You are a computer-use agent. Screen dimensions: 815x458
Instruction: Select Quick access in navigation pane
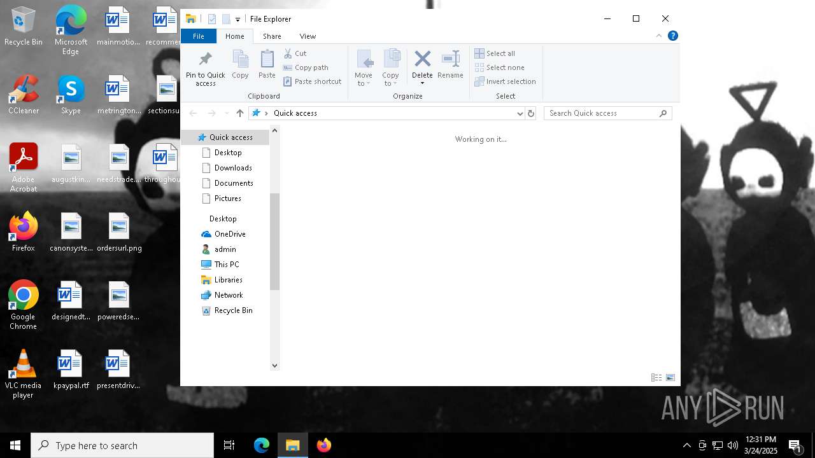pos(225,137)
